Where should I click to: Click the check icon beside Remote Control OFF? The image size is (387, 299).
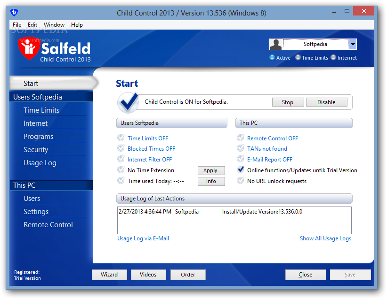point(241,138)
